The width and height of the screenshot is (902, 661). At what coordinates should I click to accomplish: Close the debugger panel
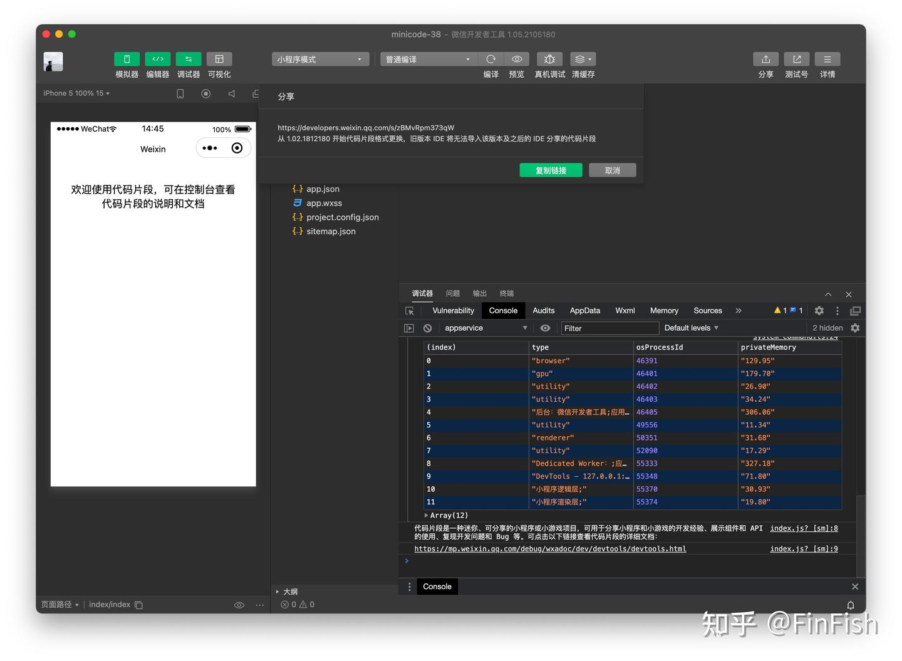coord(849,294)
